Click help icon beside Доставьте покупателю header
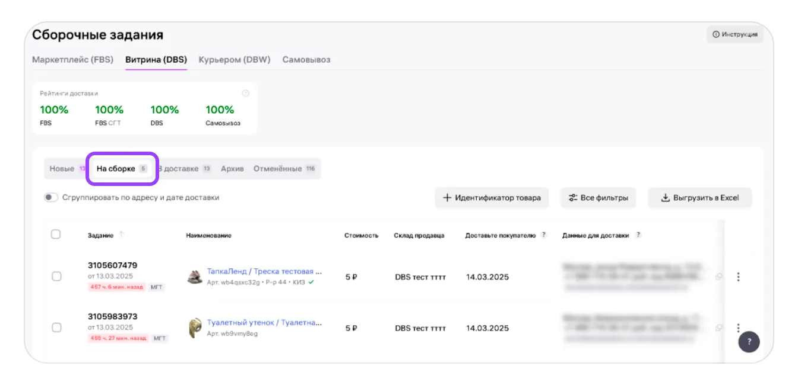Viewport: 798px width, 385px height. point(544,235)
